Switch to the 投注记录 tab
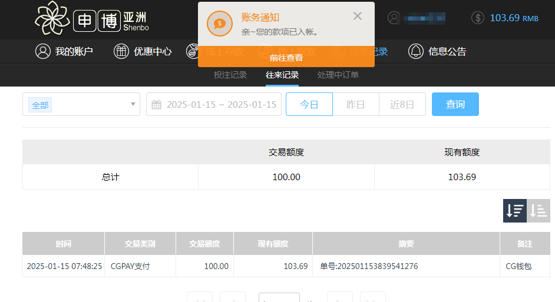Viewport: 555px width, 302px height. point(230,75)
